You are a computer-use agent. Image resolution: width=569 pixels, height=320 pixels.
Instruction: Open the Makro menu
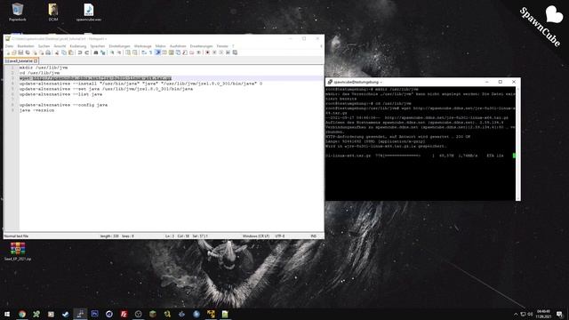click(x=160, y=46)
